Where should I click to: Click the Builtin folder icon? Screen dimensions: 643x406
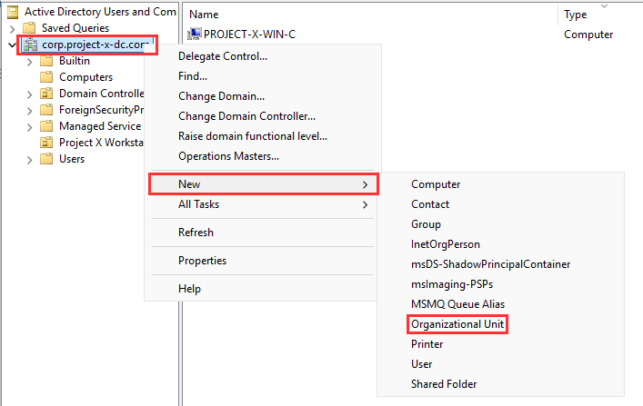(45, 61)
